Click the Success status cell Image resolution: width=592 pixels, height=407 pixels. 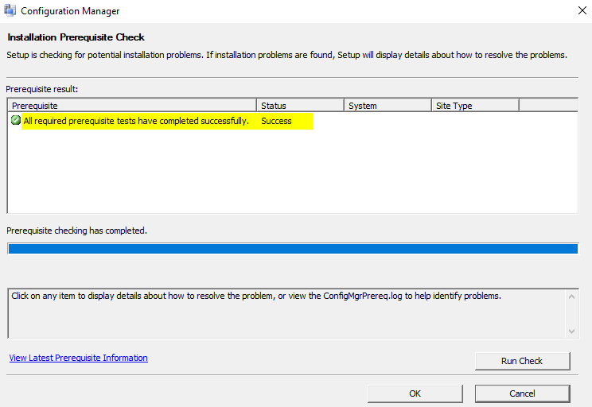pos(276,121)
